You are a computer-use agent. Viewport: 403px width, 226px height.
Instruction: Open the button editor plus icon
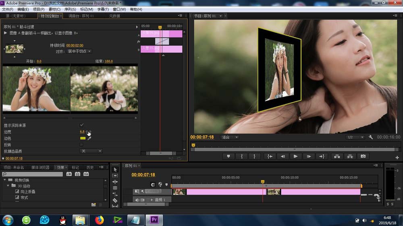(x=397, y=158)
